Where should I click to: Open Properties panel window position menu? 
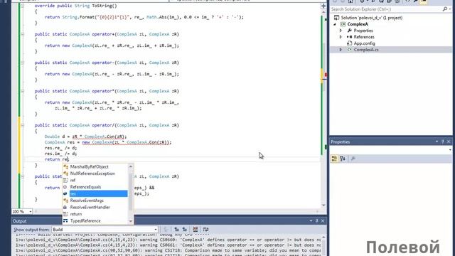(x=437, y=142)
